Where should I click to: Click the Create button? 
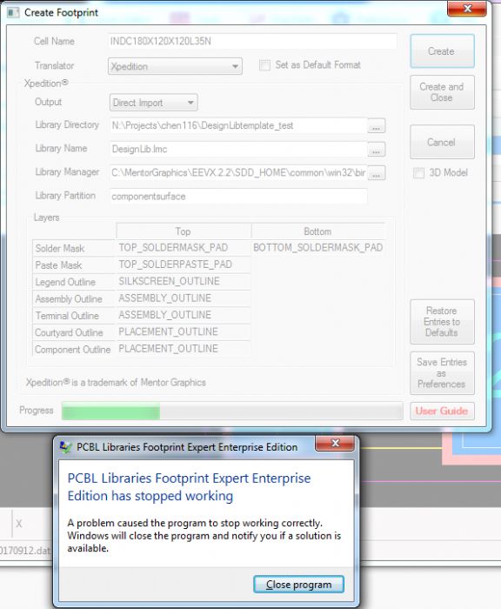click(x=442, y=51)
